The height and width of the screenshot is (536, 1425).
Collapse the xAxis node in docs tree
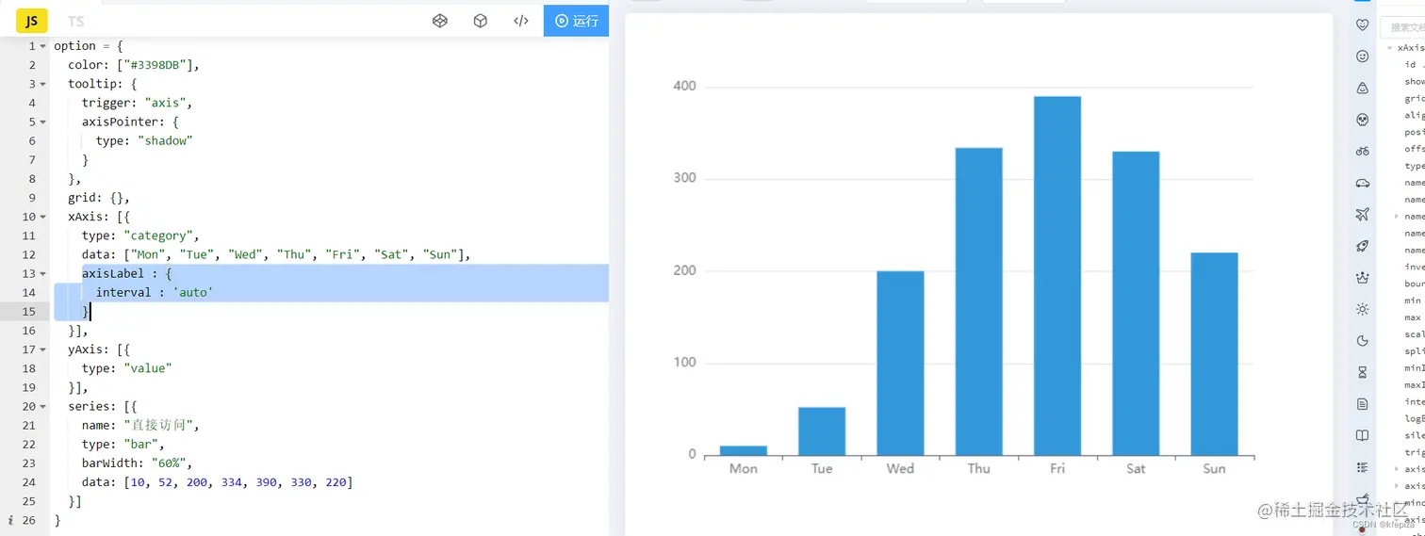click(1389, 48)
